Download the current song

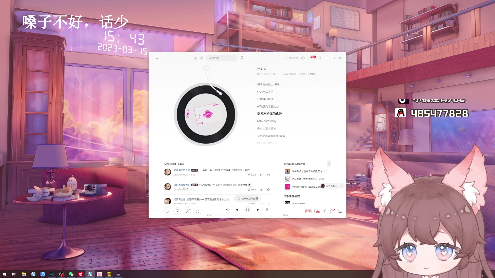tap(187, 211)
